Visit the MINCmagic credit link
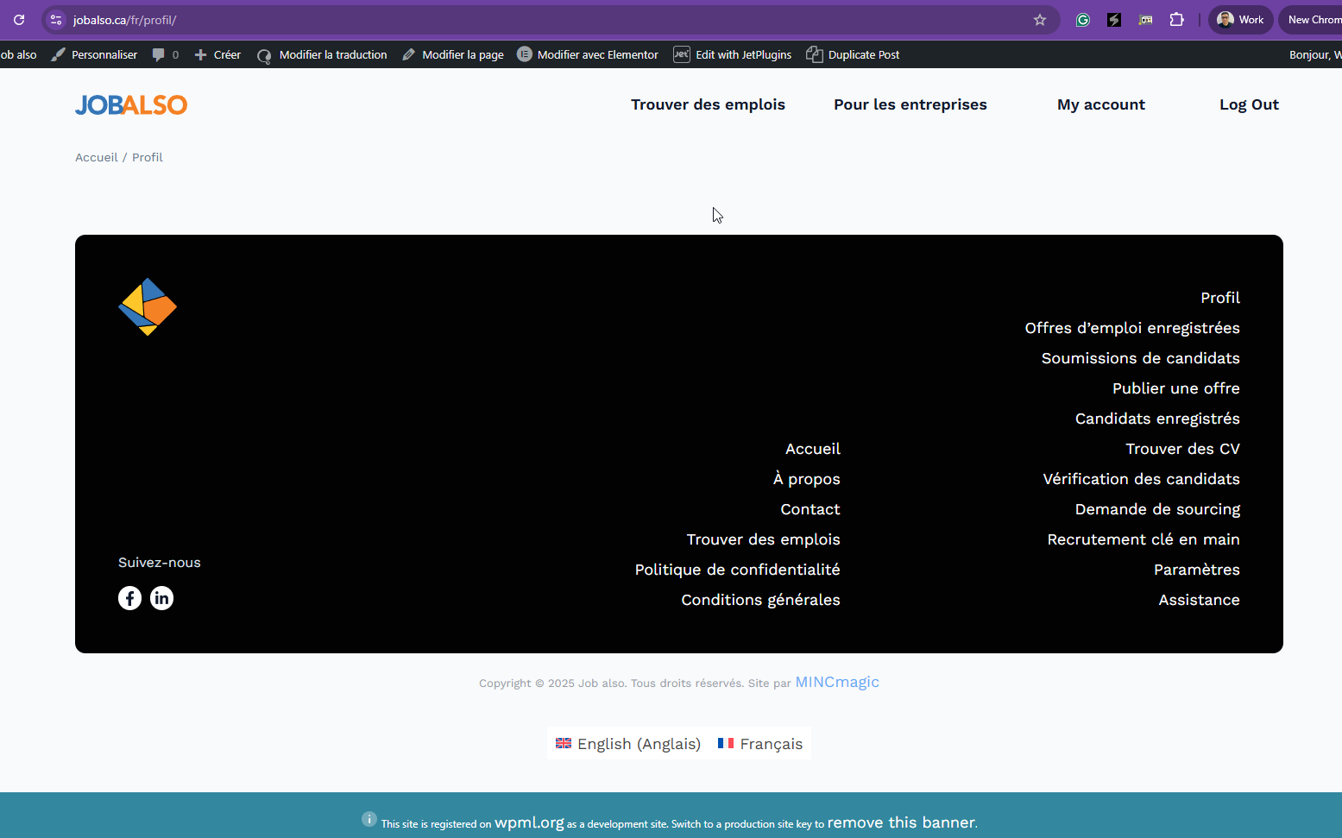Image resolution: width=1342 pixels, height=838 pixels. pos(837,682)
